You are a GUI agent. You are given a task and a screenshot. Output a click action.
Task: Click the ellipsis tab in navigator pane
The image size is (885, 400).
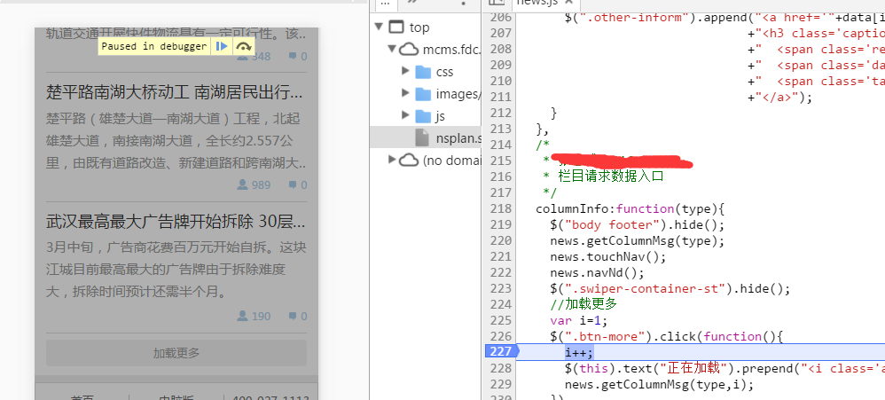coord(386,3)
